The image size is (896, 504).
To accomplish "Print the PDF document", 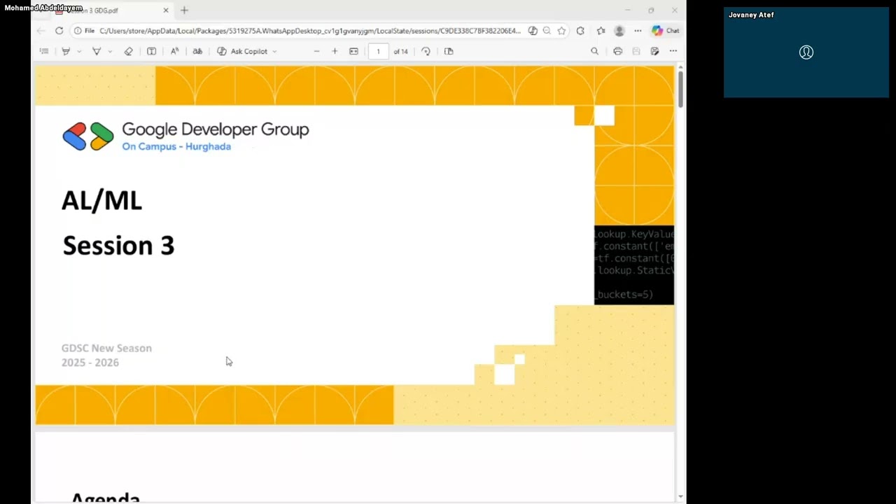I will (x=617, y=51).
